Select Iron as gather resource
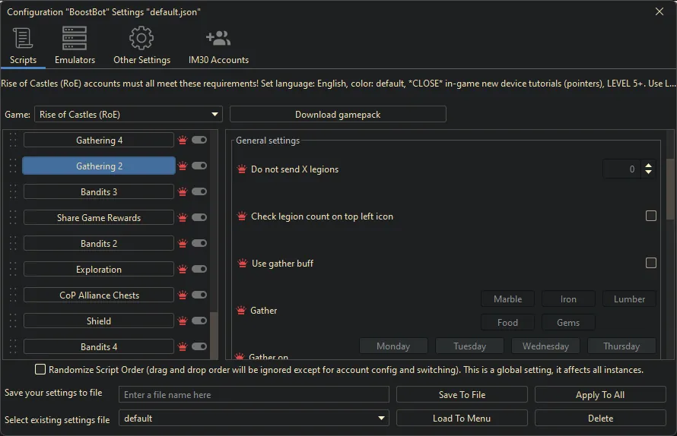 568,299
